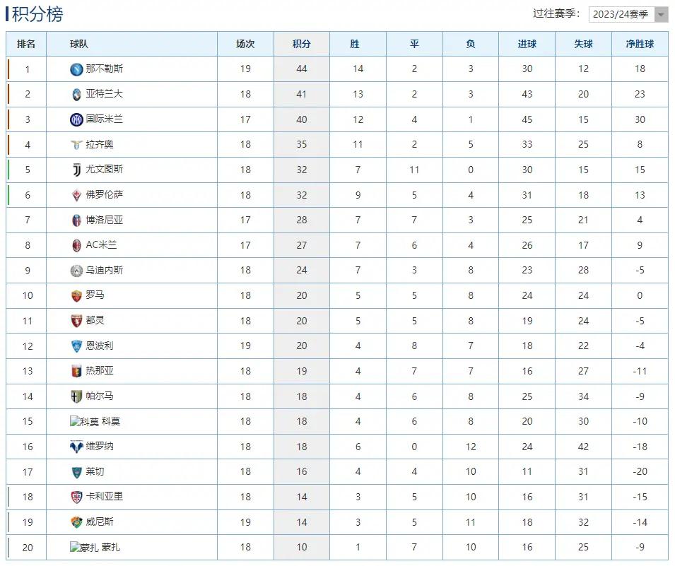Screen dimensions: 675x566
Task: Open the 博洛尼亚 team link
Action: (105, 220)
